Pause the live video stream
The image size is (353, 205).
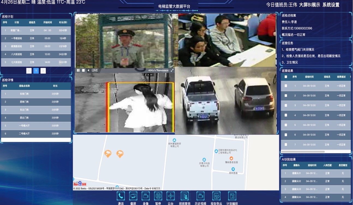(78, 70)
